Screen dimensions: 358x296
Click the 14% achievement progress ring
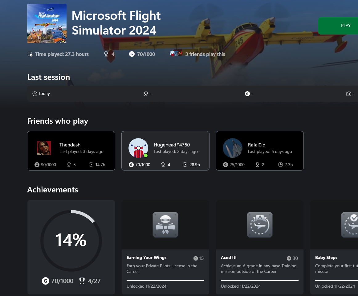(71, 241)
